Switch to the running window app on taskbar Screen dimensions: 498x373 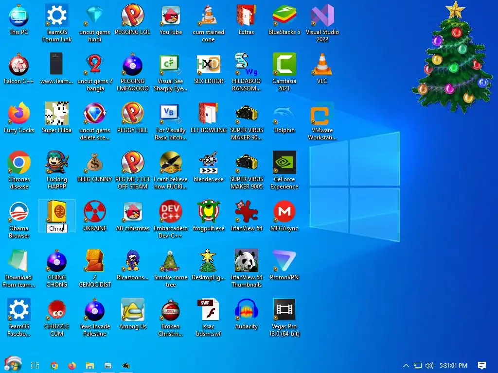[108, 365]
